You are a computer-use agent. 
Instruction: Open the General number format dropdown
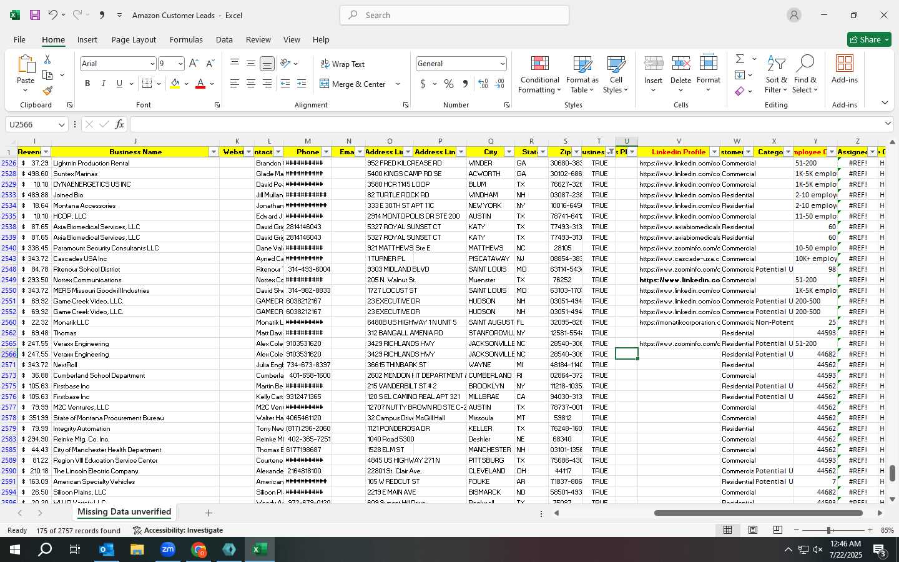[x=503, y=64]
